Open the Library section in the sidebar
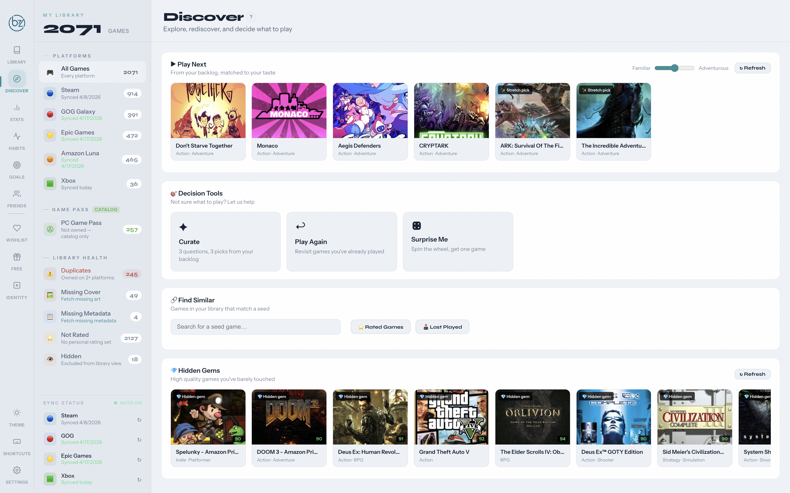 tap(17, 55)
